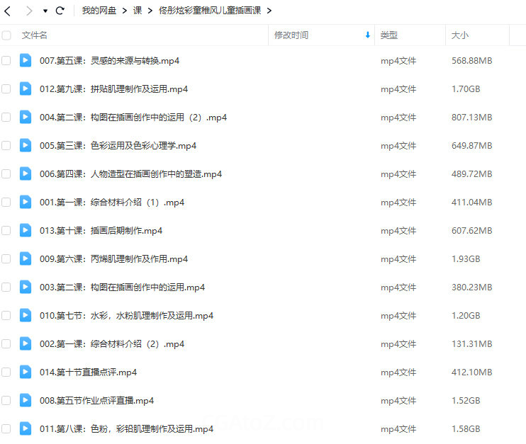Screen dimensions: 526x444
Task: Click video icon for 013.第十课 file
Action: coord(26,231)
